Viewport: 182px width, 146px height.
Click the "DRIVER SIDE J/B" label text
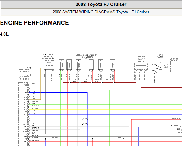point(141,61)
